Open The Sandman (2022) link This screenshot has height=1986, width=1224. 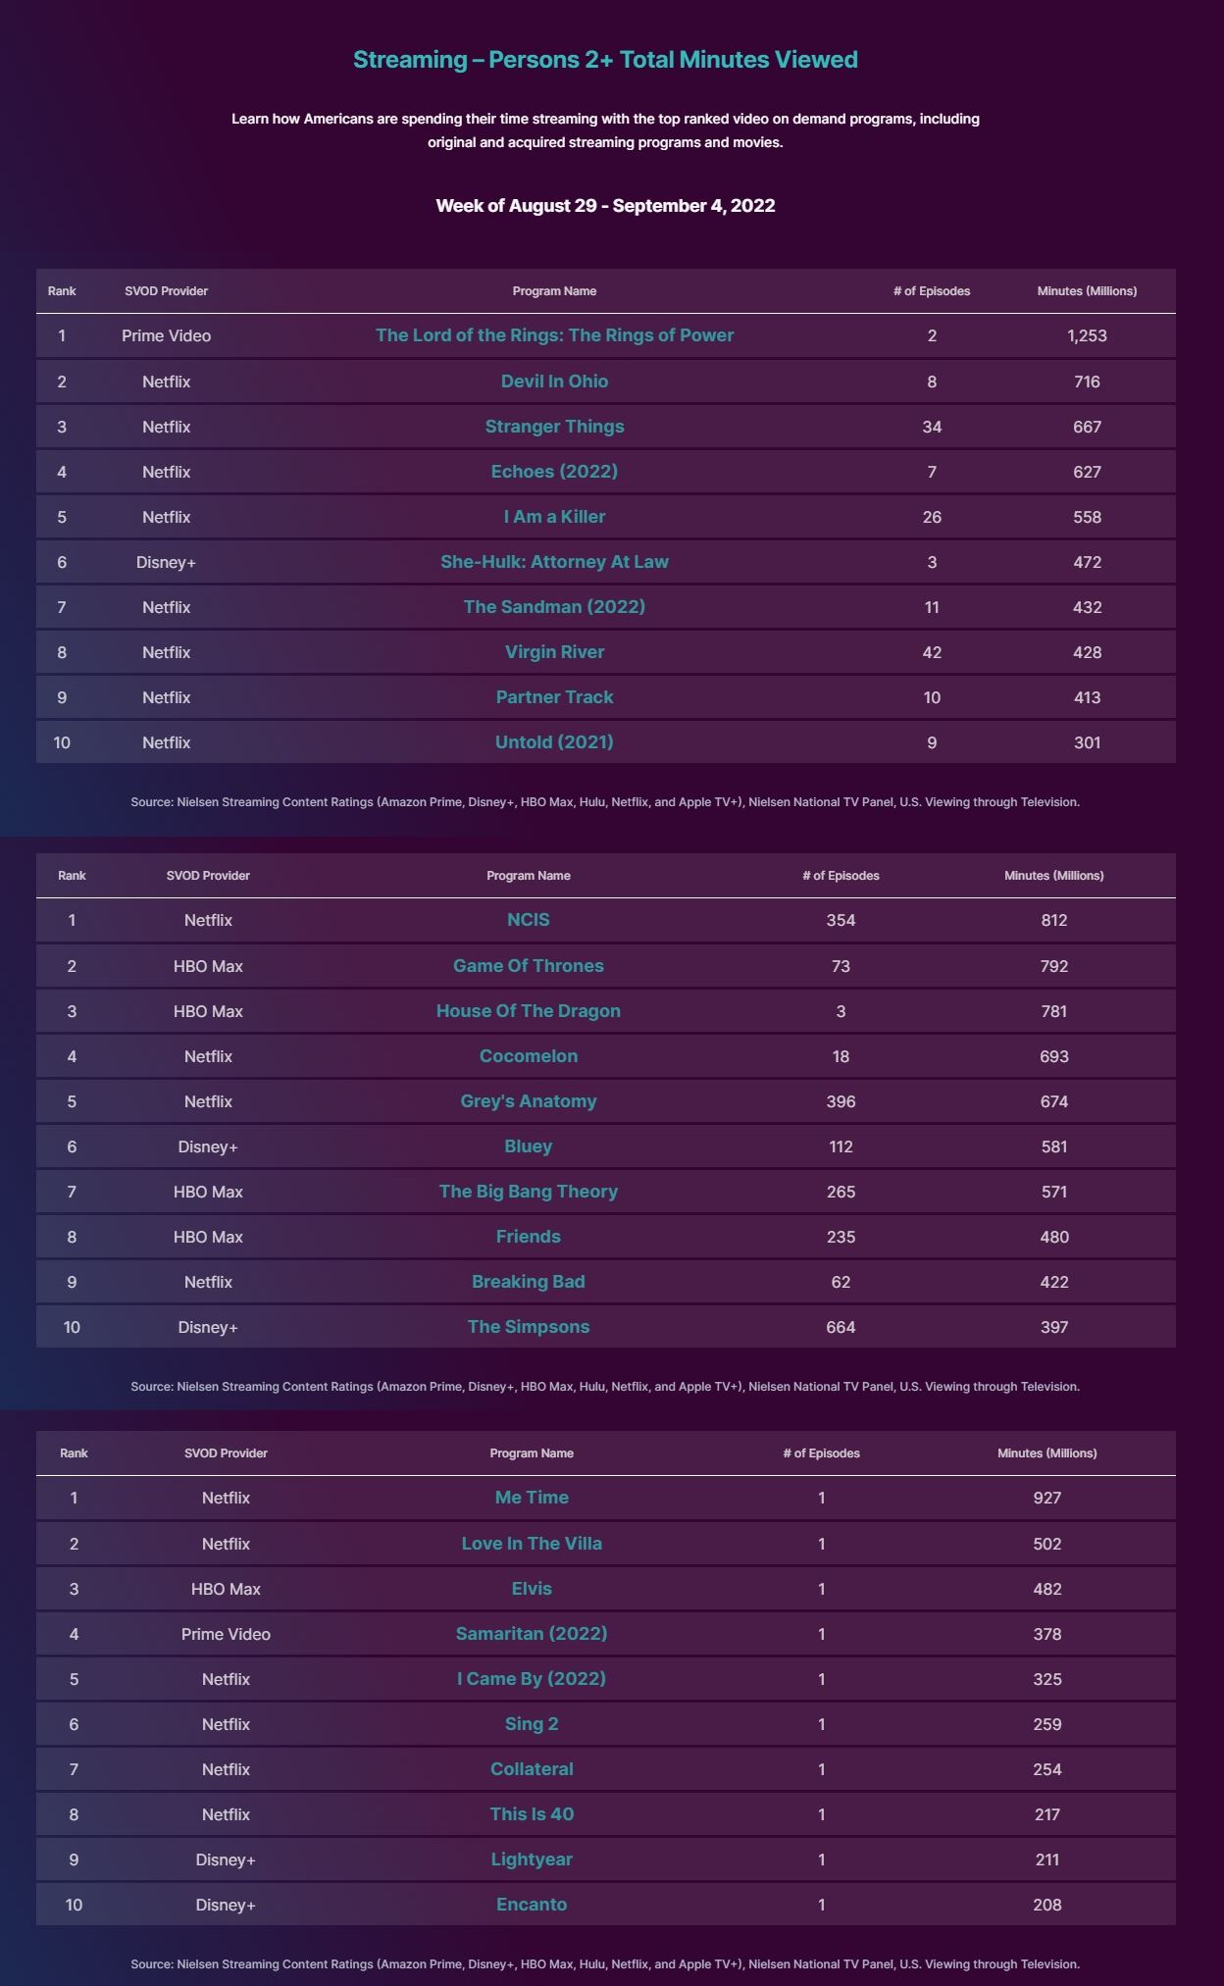(x=554, y=607)
